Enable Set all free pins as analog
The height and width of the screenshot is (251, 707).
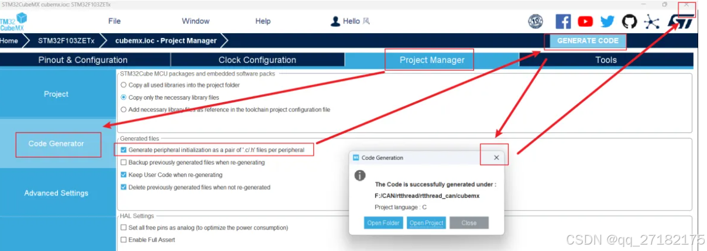(123, 228)
